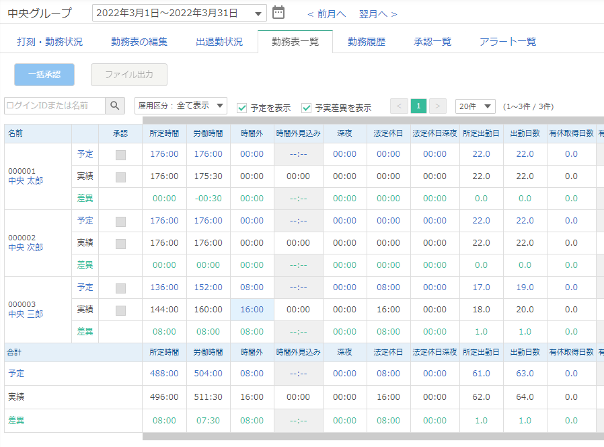The image size is (604, 447).
Task: Open the 20件 per-page dropdown
Action: (x=475, y=106)
